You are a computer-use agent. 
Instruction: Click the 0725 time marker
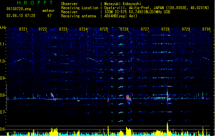point(104,29)
